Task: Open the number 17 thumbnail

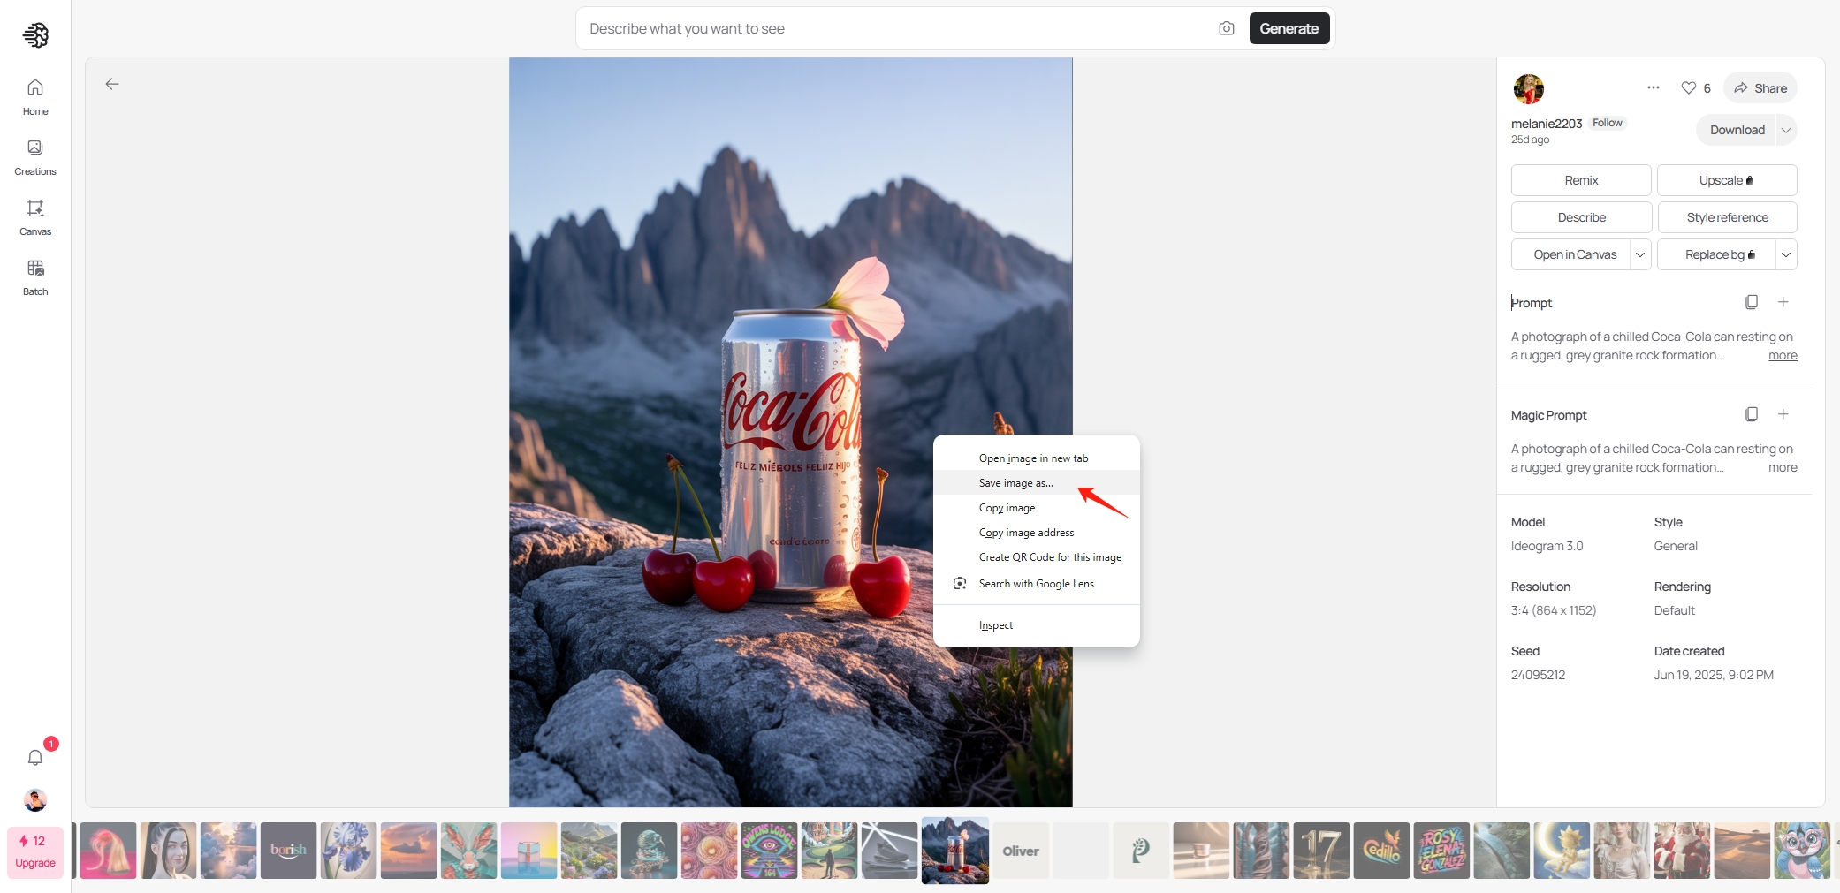Action: [1321, 851]
